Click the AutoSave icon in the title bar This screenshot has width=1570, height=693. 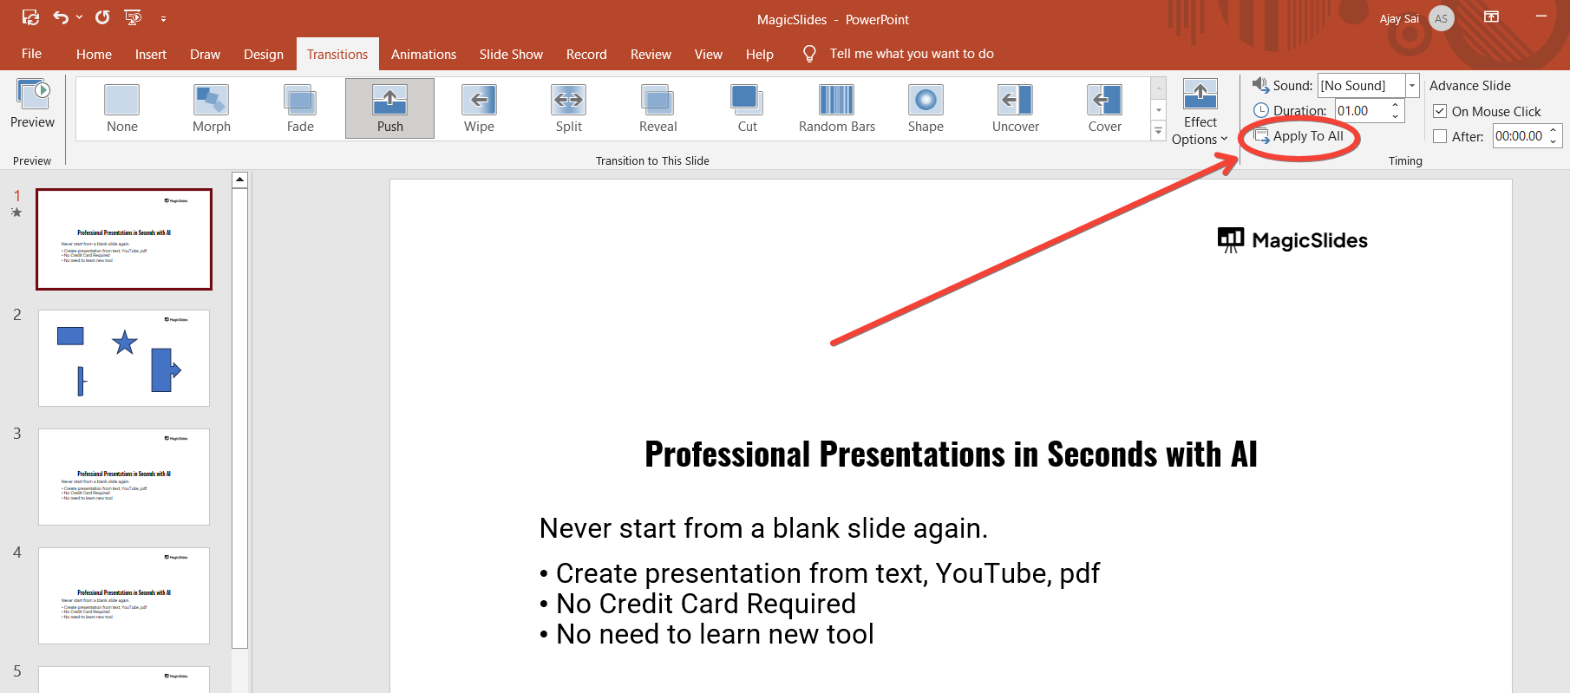30,17
